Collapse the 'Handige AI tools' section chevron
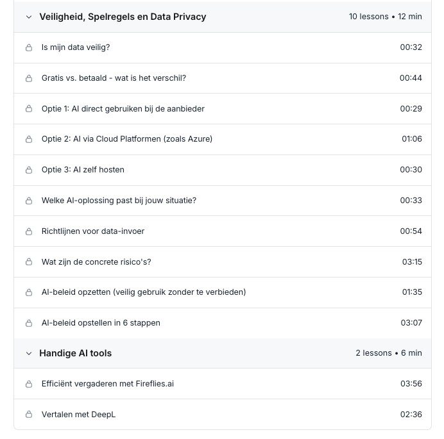Screen dimensions: 444x439 pyautogui.click(x=28, y=353)
